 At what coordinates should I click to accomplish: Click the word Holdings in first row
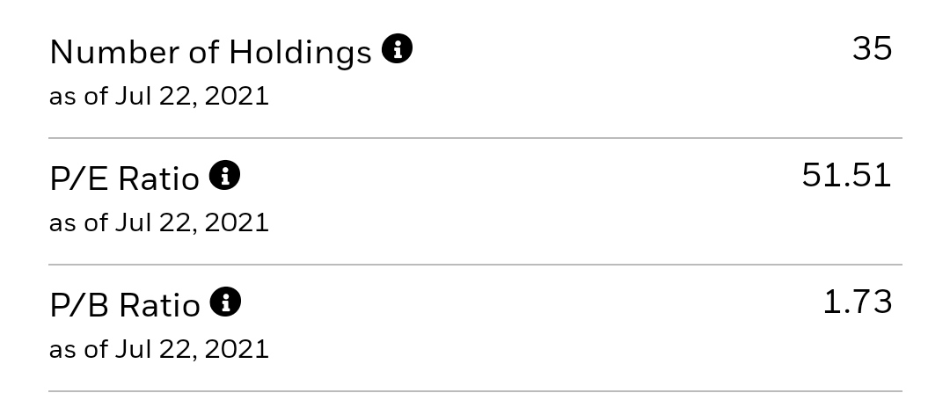pos(300,52)
